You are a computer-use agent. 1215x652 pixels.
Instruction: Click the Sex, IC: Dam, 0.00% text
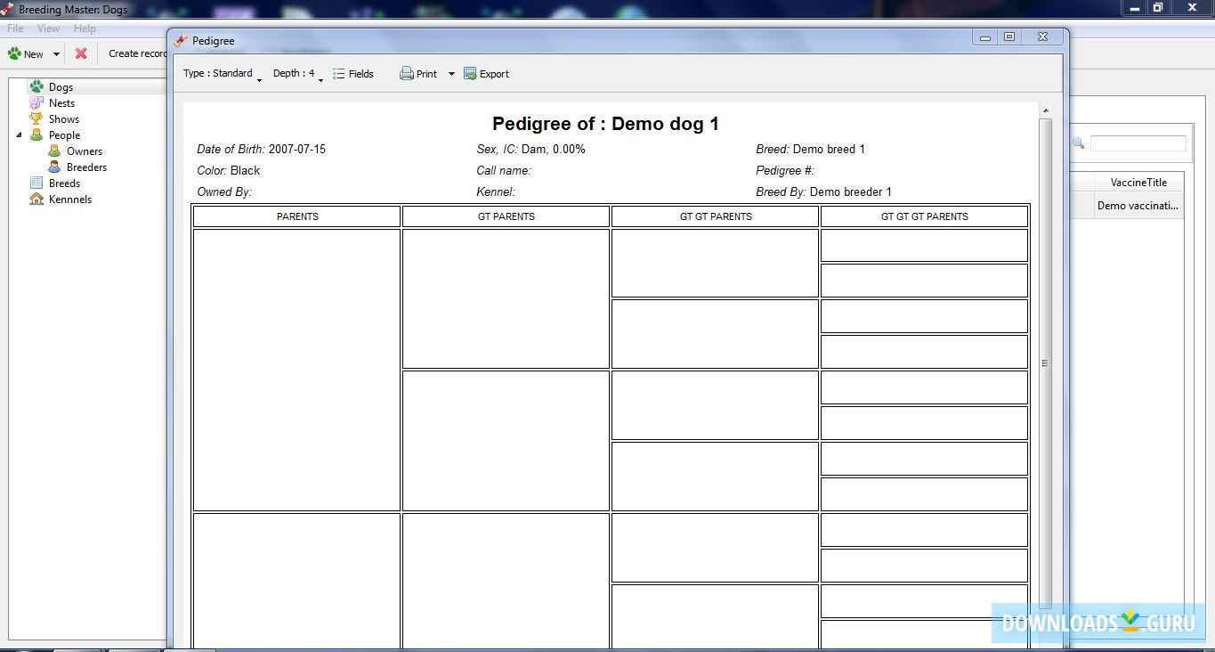531,149
